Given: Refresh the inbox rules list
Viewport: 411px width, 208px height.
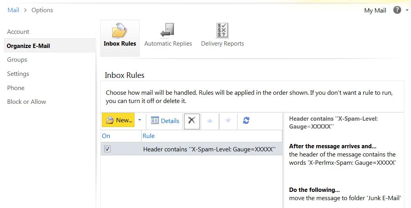Looking at the screenshot, I should pos(246,121).
